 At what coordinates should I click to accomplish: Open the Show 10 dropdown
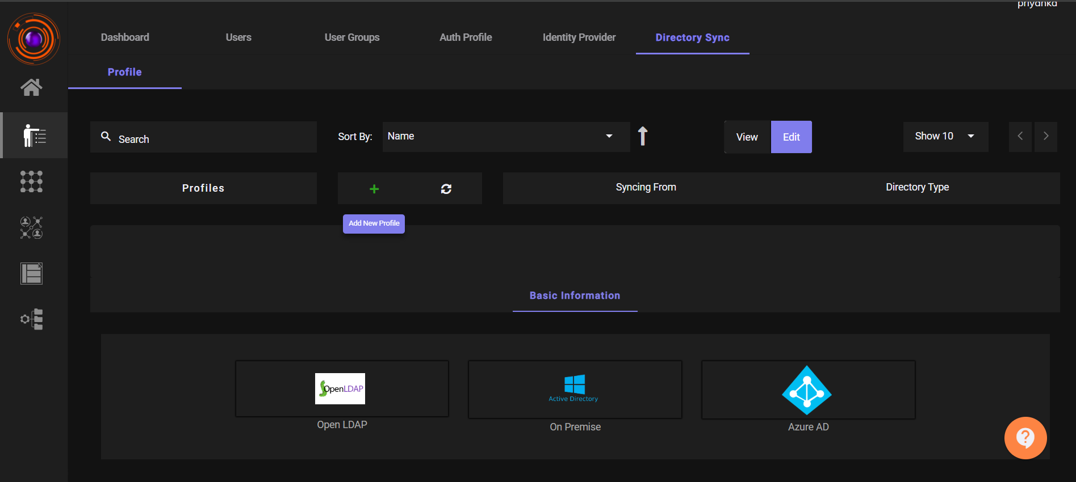point(945,137)
